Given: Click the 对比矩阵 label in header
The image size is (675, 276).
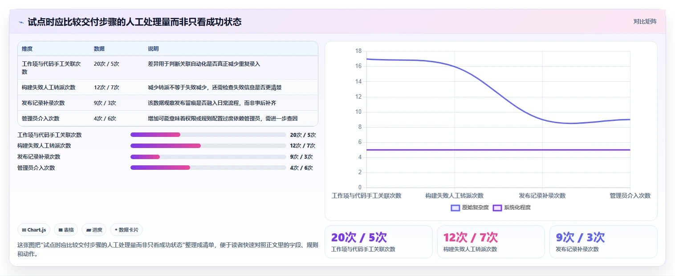Looking at the screenshot, I should 645,21.
